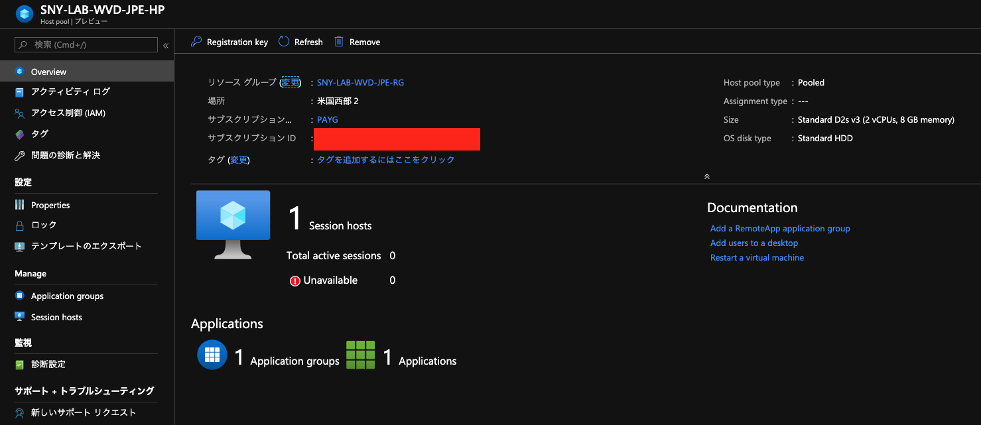Viewport: 981px width, 425px height.
Task: Click the blue Application groups circle icon
Action: coord(212,355)
